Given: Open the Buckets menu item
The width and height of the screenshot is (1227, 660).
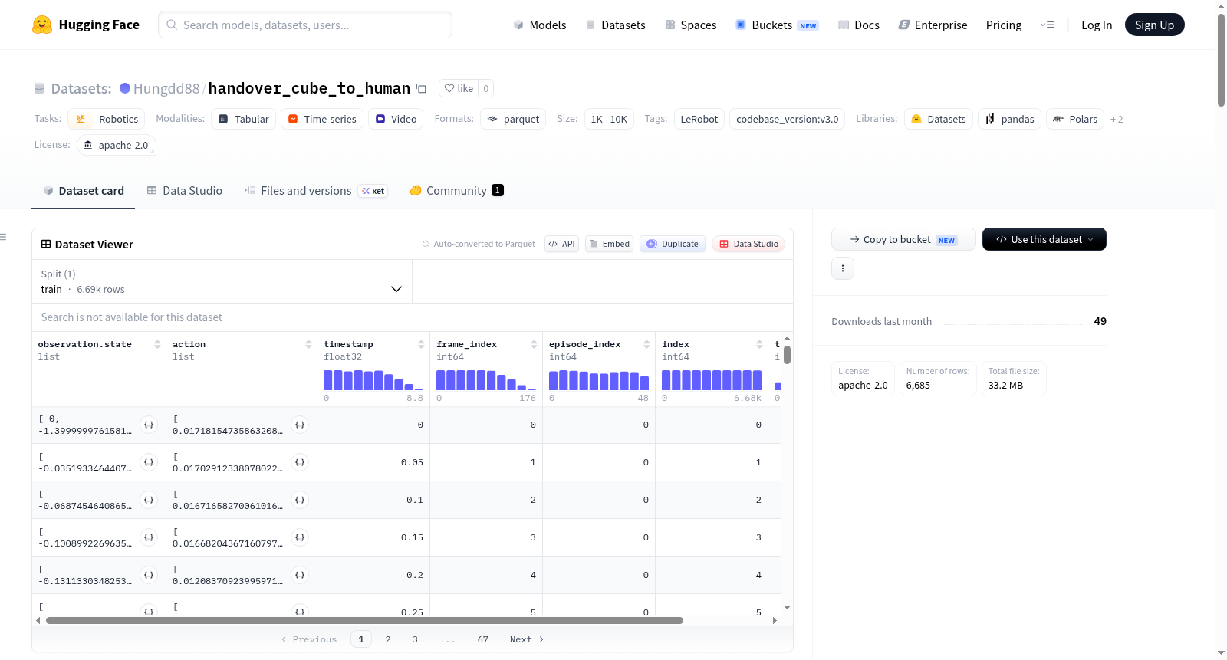Looking at the screenshot, I should coord(777,25).
